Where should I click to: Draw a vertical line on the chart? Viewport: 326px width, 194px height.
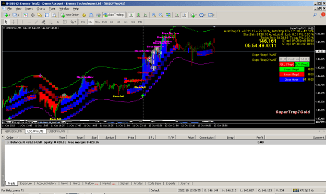tap(22, 22)
